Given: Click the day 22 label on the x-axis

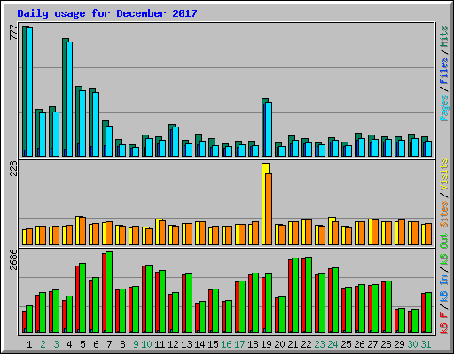Looking at the screenshot, I should click(306, 344).
